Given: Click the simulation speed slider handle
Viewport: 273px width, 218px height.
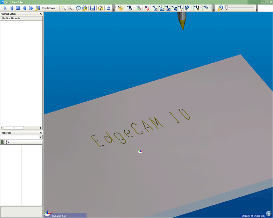Looking at the screenshot, I should [x=226, y=8].
